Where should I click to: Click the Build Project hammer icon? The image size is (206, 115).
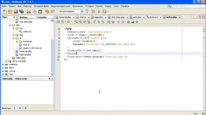(x=87, y=11)
